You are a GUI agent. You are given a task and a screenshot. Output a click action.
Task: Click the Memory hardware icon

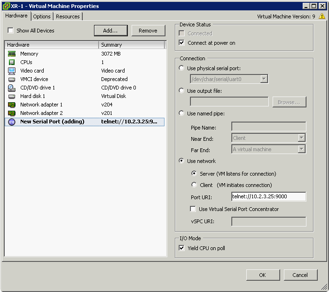coord(12,54)
